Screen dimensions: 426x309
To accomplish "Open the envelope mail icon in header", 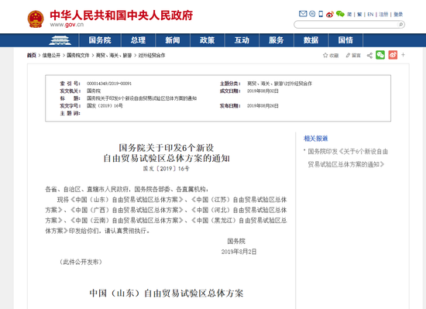I will tap(303, 14).
